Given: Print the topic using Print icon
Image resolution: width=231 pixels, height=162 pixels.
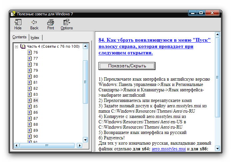Looking at the screenshot, I should tap(51, 23).
